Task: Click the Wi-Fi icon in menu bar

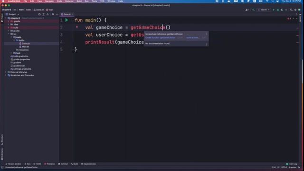Action: tap(267, 1)
